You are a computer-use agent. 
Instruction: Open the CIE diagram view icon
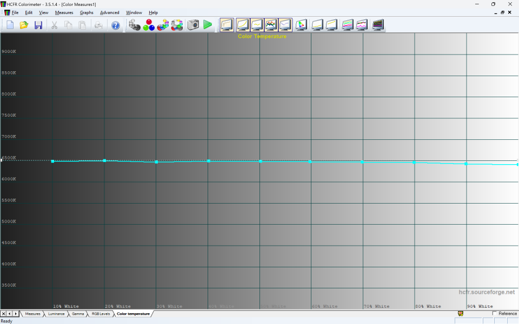pyautogui.click(x=301, y=25)
